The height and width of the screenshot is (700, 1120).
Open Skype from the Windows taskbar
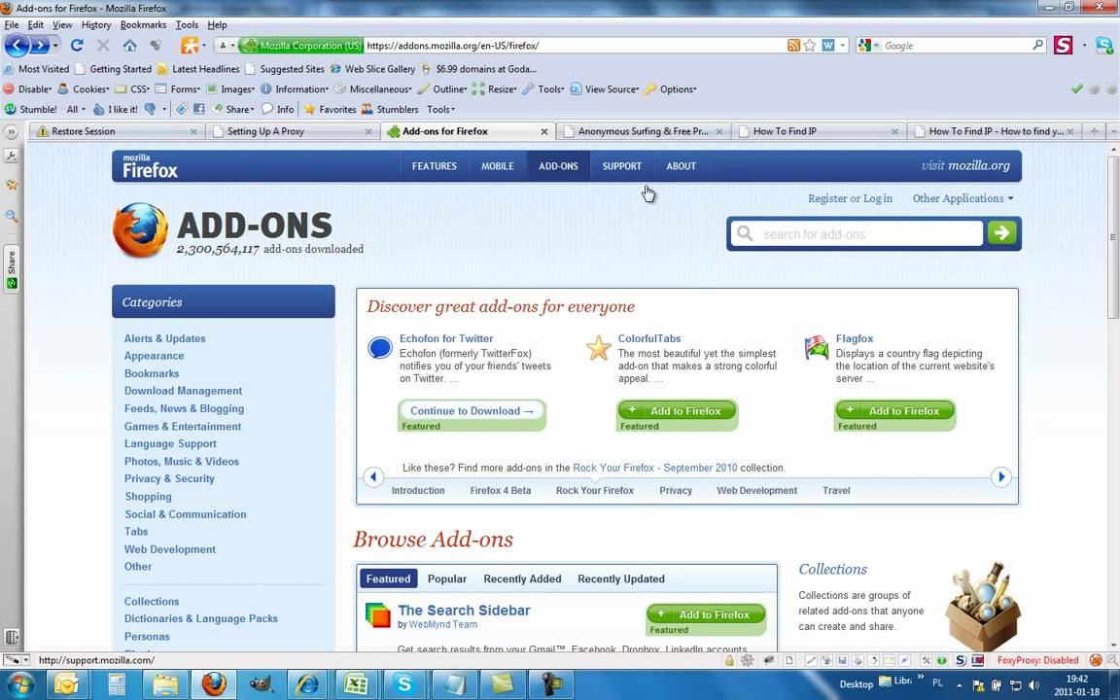pos(404,684)
